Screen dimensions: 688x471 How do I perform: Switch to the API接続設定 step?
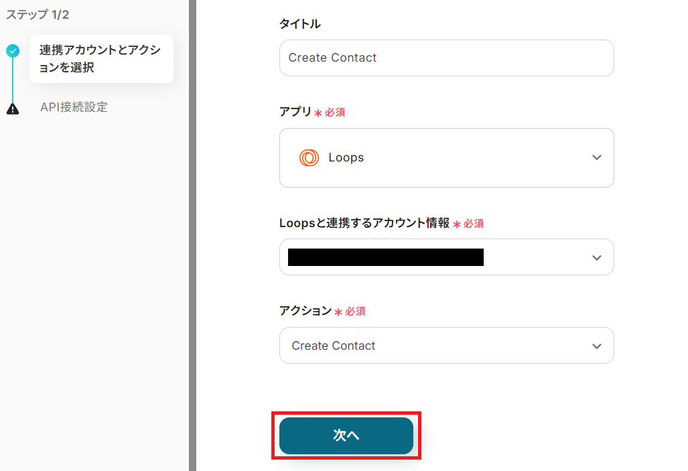coord(74,107)
